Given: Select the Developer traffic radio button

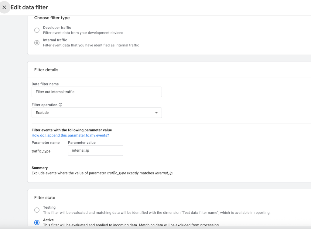Looking at the screenshot, I should click(x=37, y=30).
